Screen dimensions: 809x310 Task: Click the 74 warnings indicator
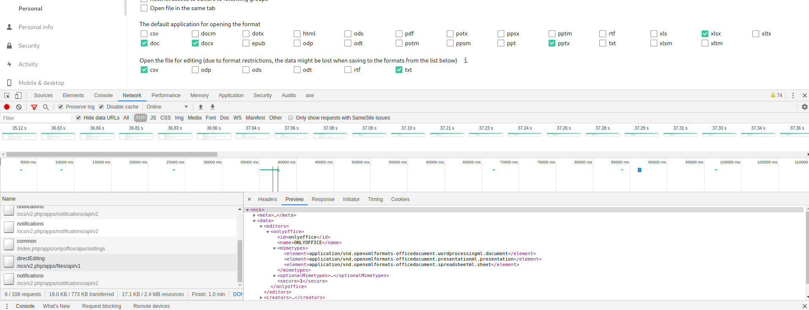776,95
